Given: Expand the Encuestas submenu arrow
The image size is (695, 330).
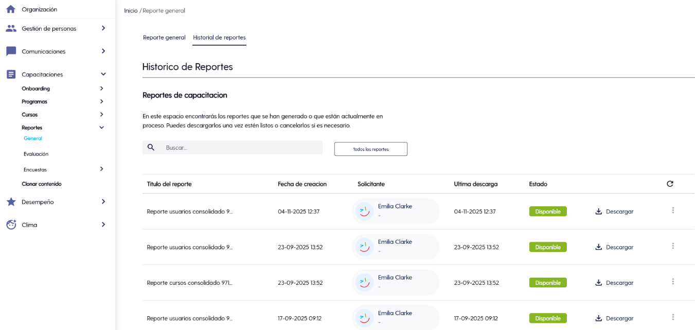Looking at the screenshot, I should pos(101,169).
